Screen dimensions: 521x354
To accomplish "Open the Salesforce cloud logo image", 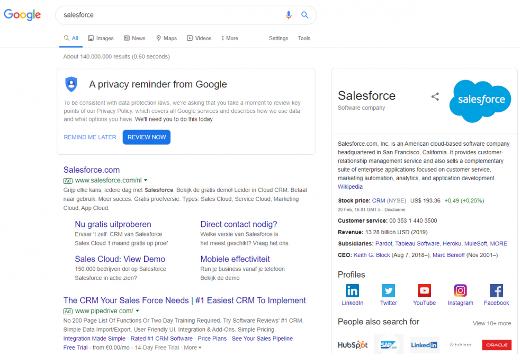I will 480,101.
